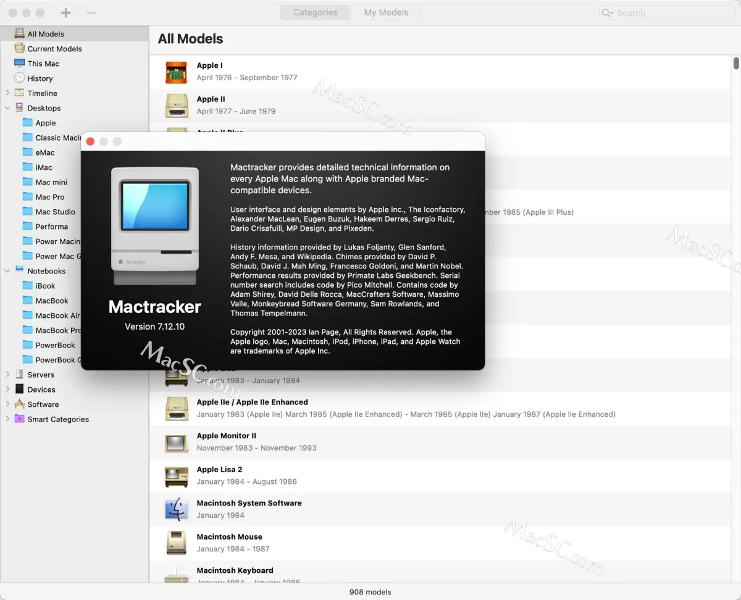Image resolution: width=741 pixels, height=600 pixels.
Task: Expand the Devices category
Action: pyautogui.click(x=7, y=390)
